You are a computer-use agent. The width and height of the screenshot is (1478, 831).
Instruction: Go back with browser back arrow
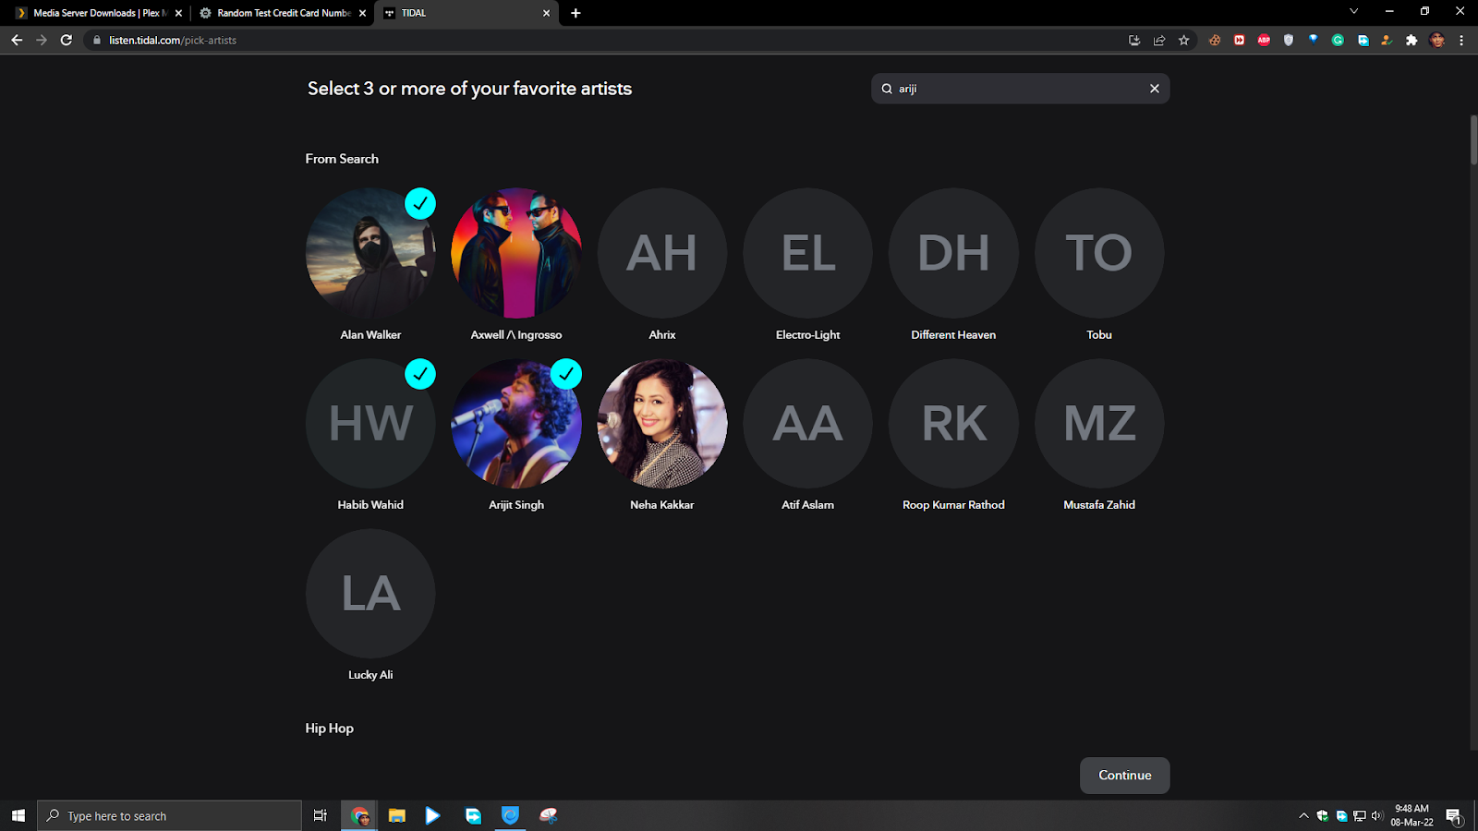coord(17,40)
